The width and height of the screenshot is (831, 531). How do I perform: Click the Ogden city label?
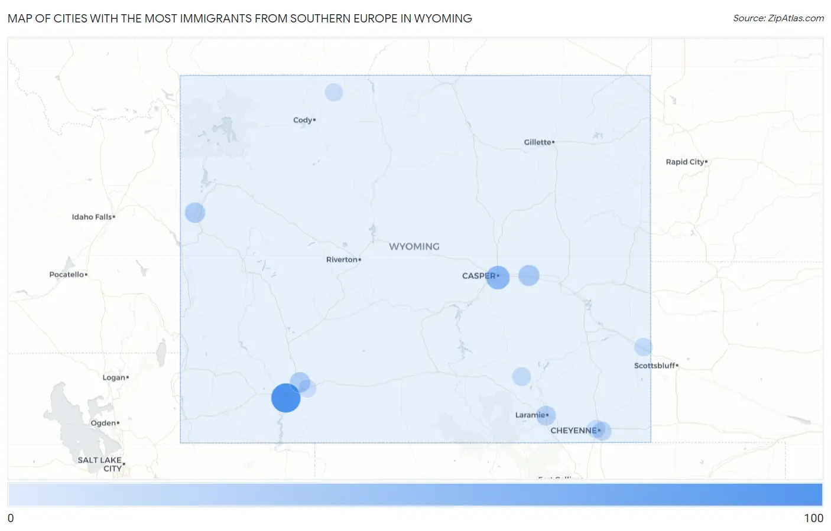pos(103,423)
